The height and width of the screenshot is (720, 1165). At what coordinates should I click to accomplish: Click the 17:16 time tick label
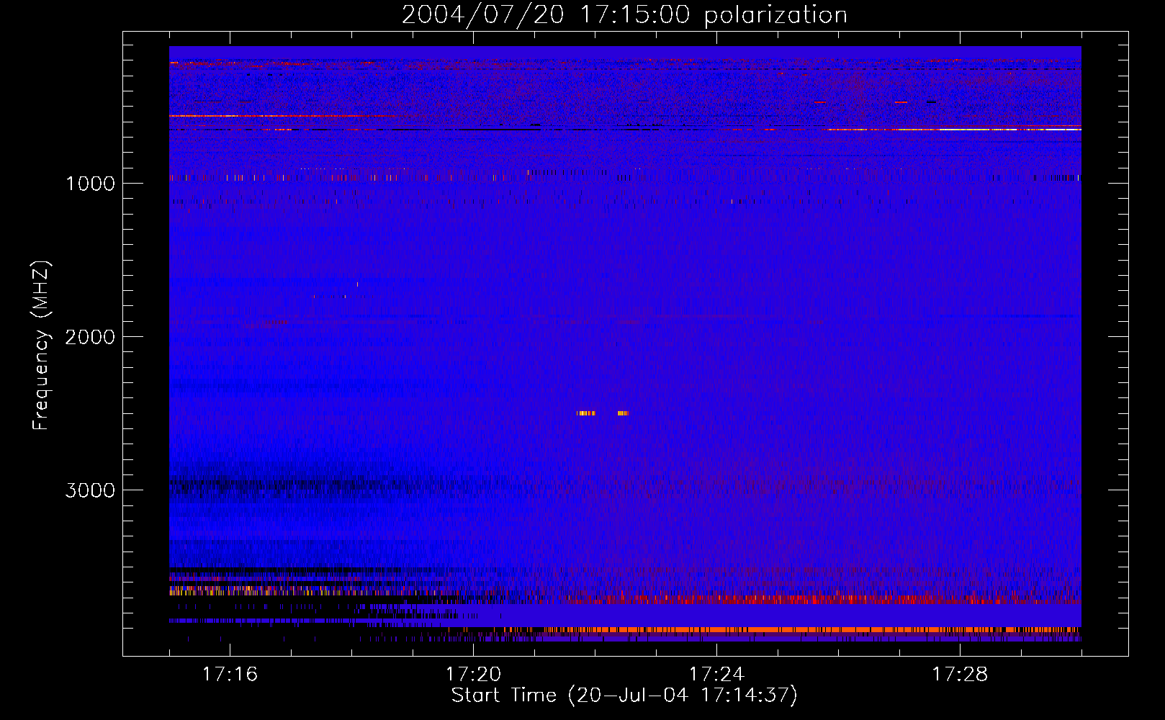pos(230,675)
